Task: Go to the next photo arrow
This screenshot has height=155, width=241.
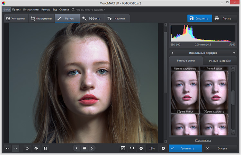Action: (92, 148)
